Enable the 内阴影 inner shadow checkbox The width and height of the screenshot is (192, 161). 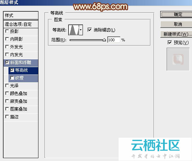pyautogui.click(x=7, y=39)
